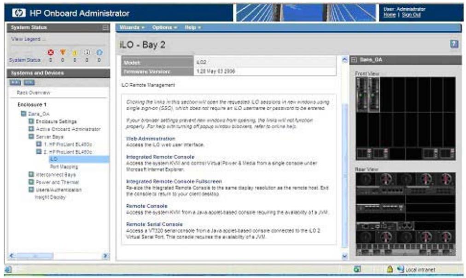Click the Home link
The height and width of the screenshot is (278, 466).
tap(389, 15)
